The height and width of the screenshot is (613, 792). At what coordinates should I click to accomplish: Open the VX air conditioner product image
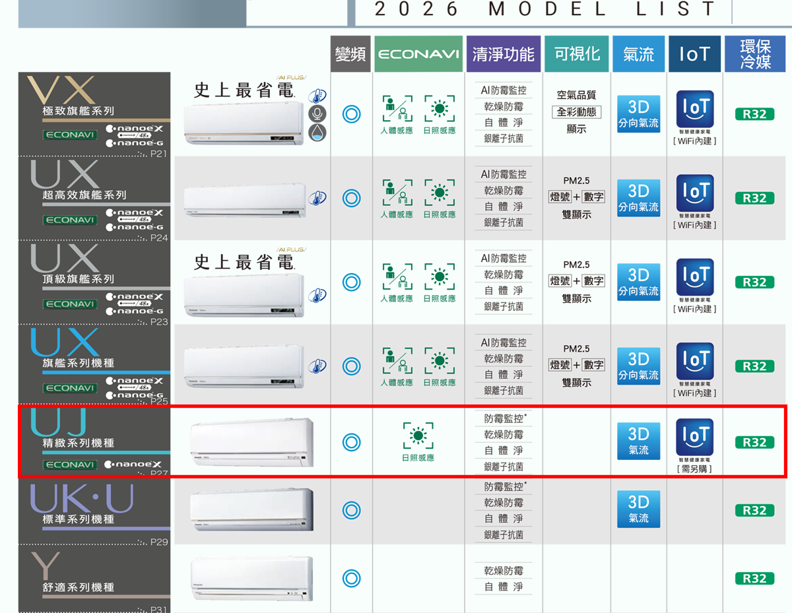pos(244,122)
